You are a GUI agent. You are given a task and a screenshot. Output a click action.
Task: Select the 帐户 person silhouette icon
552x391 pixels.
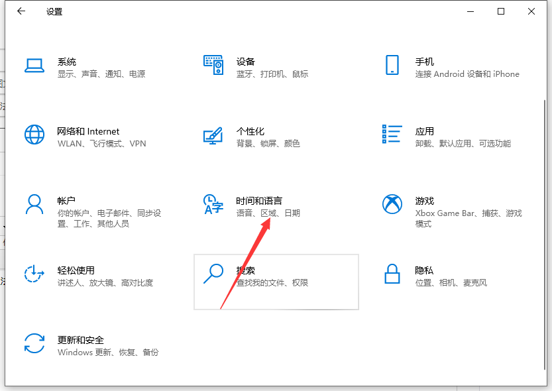34,205
